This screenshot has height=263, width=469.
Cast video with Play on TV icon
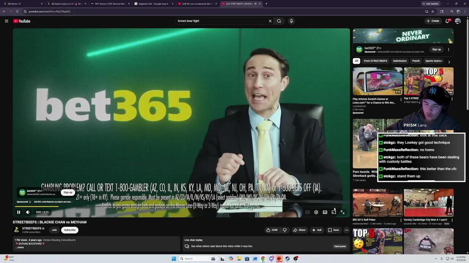[333, 212]
